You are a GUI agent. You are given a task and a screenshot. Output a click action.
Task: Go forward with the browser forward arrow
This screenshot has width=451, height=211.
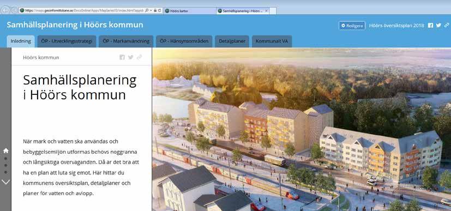click(x=14, y=10)
